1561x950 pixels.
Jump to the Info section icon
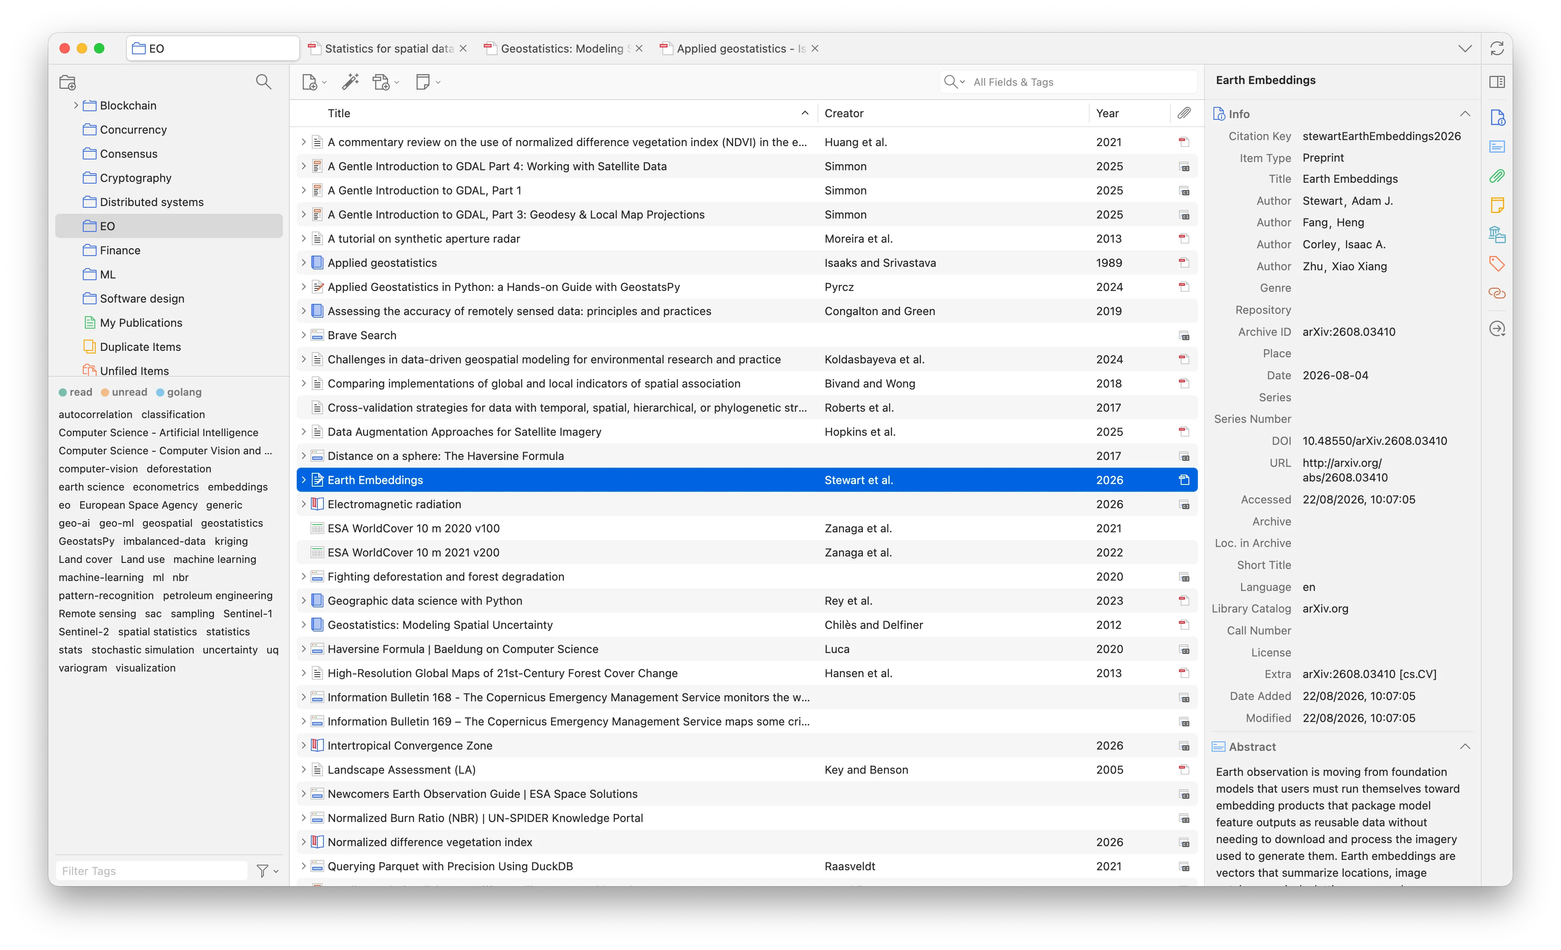[1497, 118]
